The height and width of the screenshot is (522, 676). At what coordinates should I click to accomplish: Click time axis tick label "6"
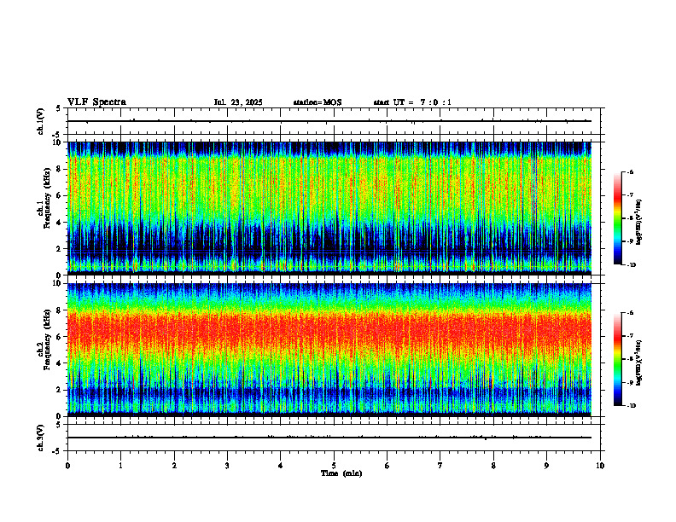click(x=388, y=466)
